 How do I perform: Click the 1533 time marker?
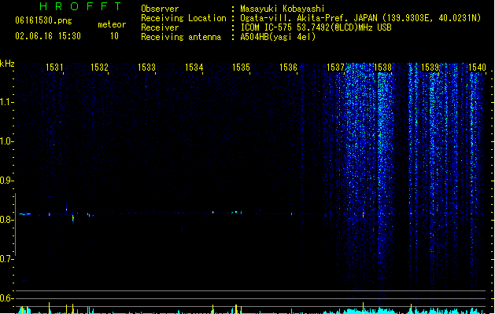pyautogui.click(x=147, y=68)
